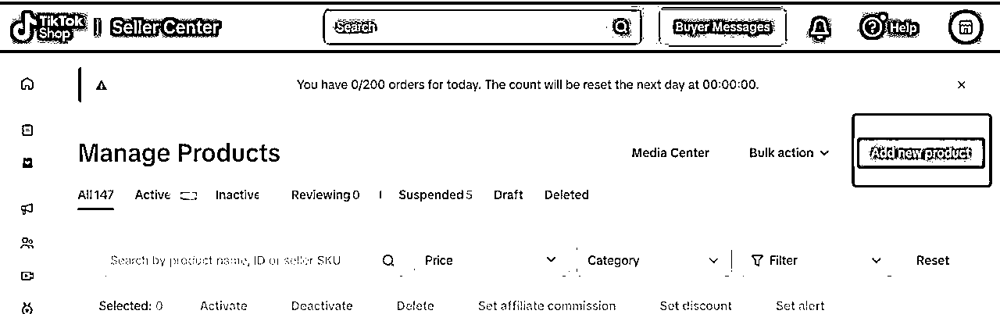Expand the Filter dropdown
The height and width of the screenshot is (314, 1000).
point(816,261)
